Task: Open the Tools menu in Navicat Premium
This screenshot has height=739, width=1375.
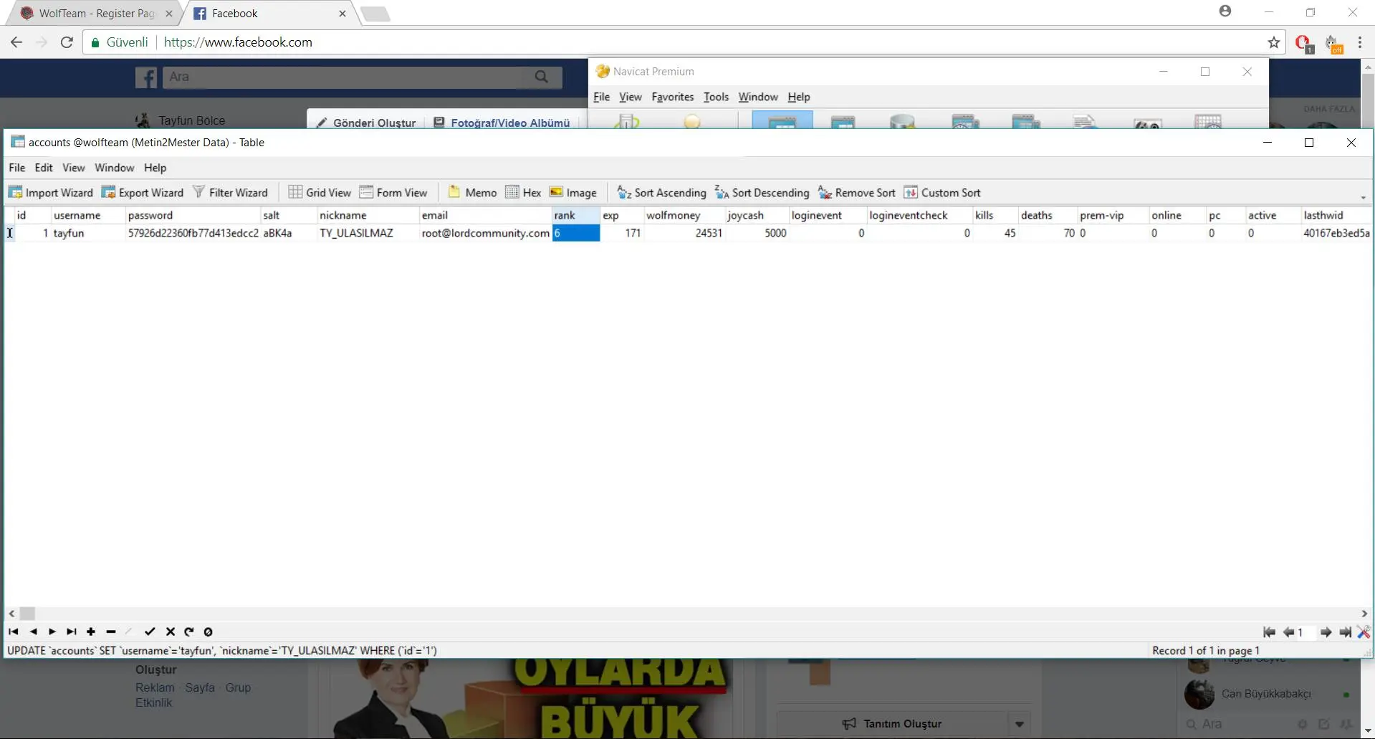Action: (x=715, y=97)
